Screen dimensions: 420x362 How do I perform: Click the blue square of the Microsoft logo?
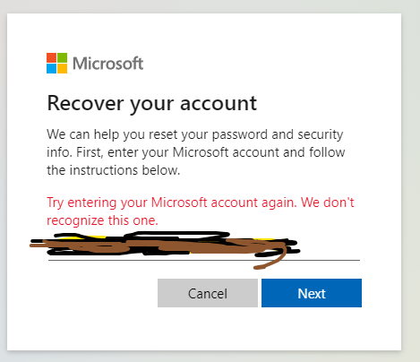[51, 68]
